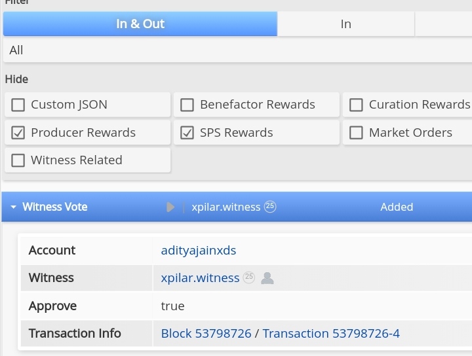Open xpilar.witness link in the Witness row
The image size is (472, 356).
coord(200,278)
